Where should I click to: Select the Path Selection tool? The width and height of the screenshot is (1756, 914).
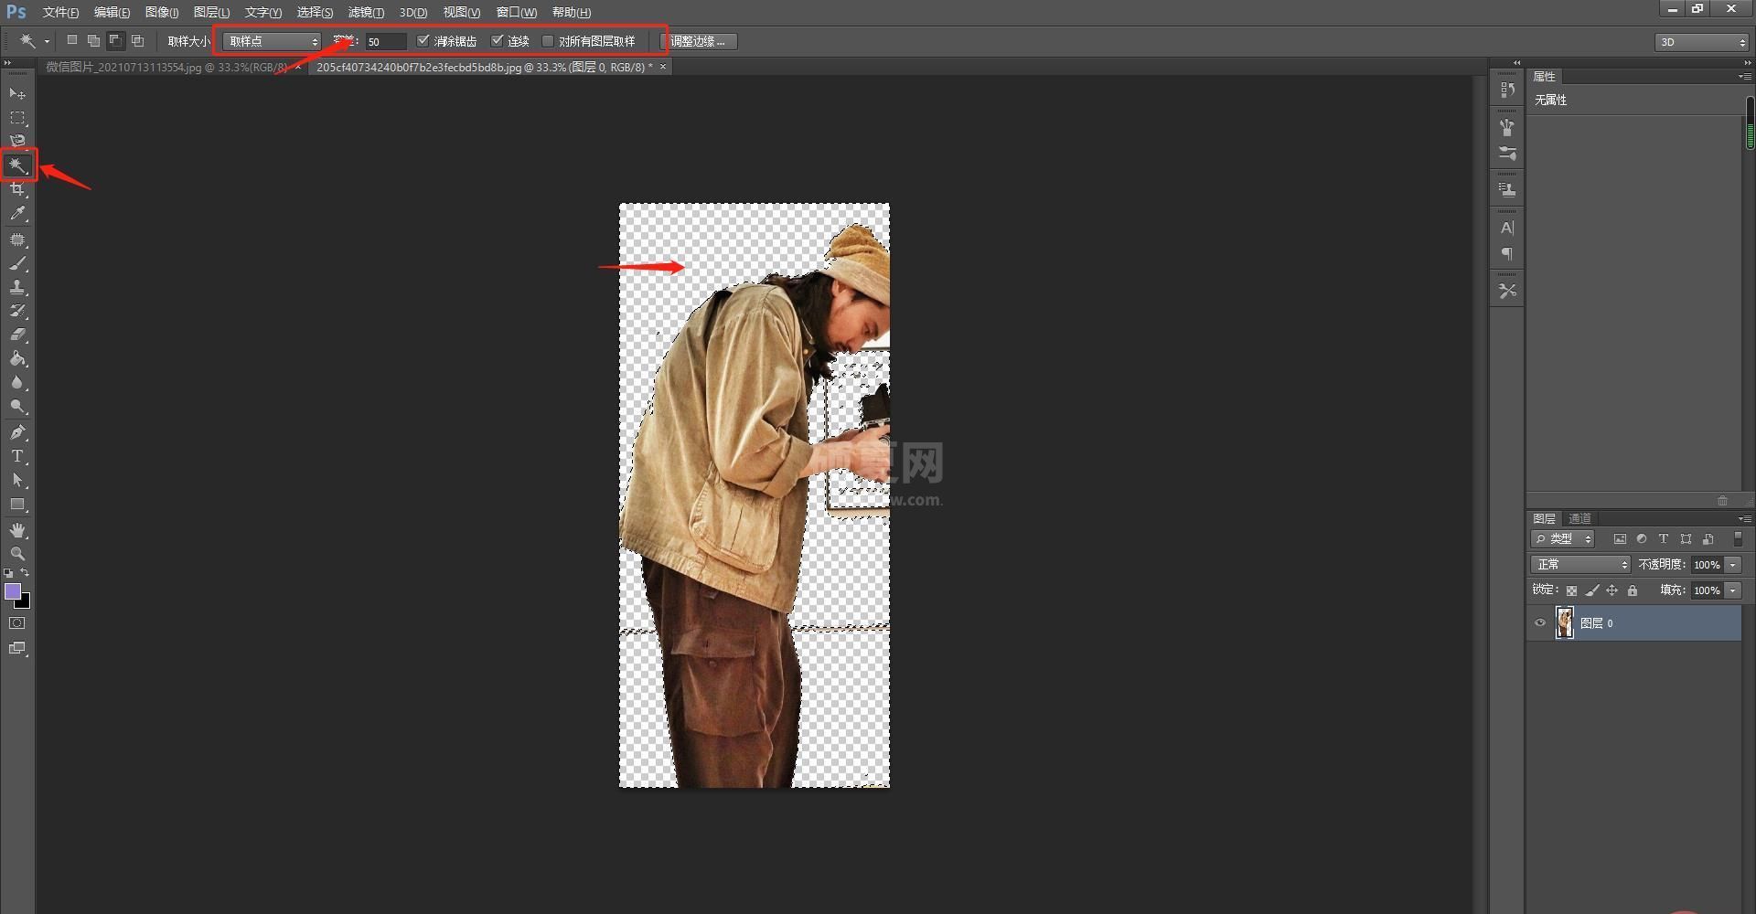pos(17,480)
